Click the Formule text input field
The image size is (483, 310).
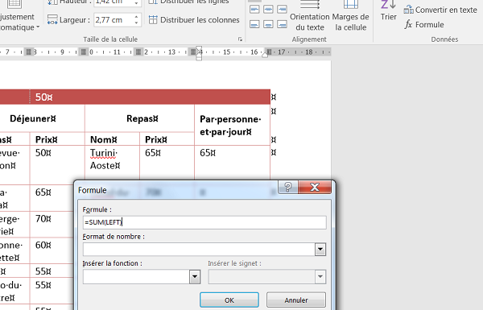[x=204, y=222]
